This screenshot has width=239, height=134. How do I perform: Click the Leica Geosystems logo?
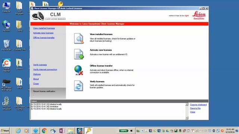pos(199,15)
